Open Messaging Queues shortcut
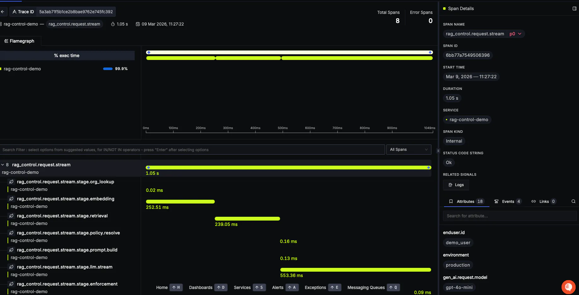Image resolution: width=579 pixels, height=295 pixels. click(373, 287)
